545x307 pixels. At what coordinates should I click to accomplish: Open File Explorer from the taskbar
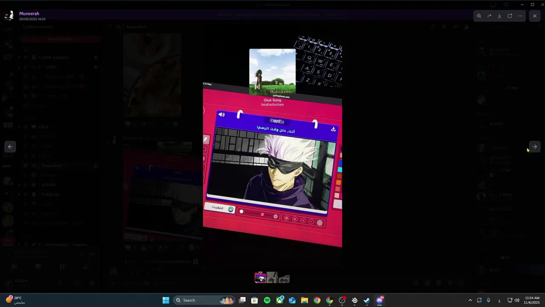tap(304, 300)
